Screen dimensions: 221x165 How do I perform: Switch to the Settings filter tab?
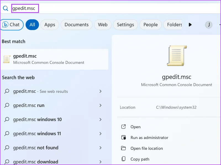[125, 25]
